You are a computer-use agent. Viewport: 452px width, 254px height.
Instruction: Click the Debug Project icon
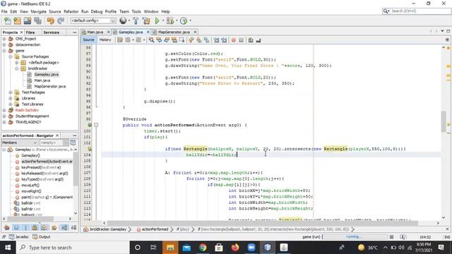coord(170,20)
